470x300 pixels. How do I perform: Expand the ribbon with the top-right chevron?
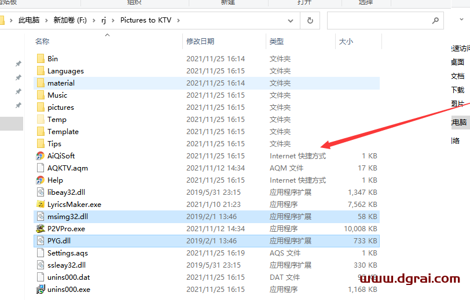pyautogui.click(x=462, y=20)
